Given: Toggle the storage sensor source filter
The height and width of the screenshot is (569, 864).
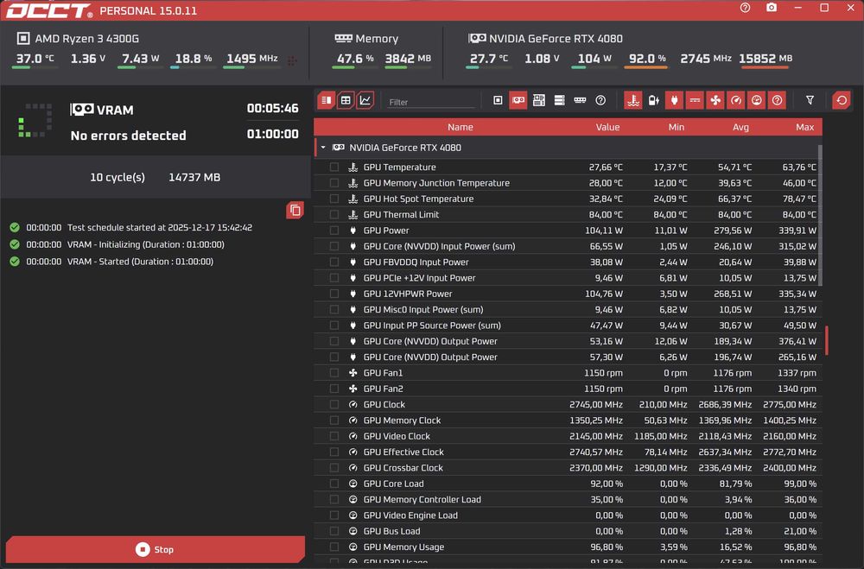Looking at the screenshot, I should click(559, 100).
